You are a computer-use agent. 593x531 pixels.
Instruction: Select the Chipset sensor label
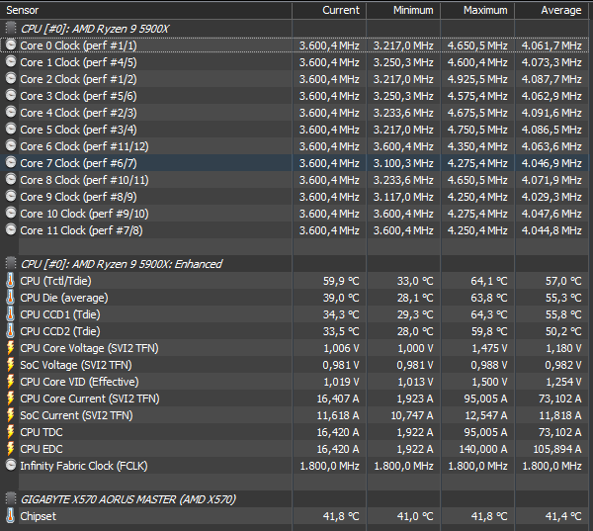pos(38,516)
